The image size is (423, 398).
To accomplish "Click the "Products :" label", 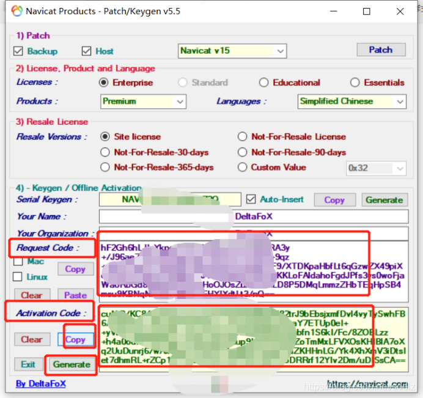I will click(x=37, y=101).
